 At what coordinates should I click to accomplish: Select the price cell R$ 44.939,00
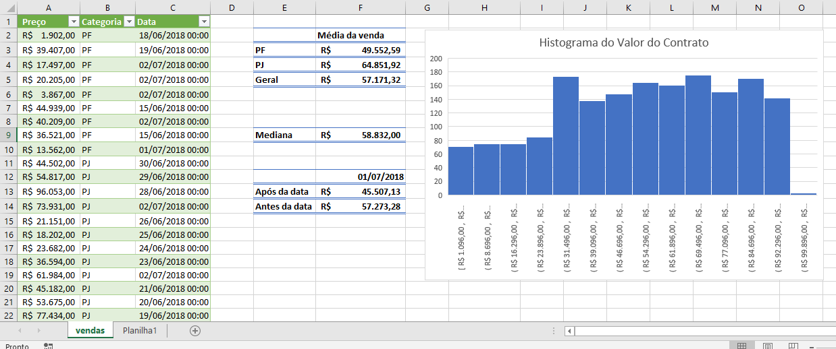pos(48,107)
